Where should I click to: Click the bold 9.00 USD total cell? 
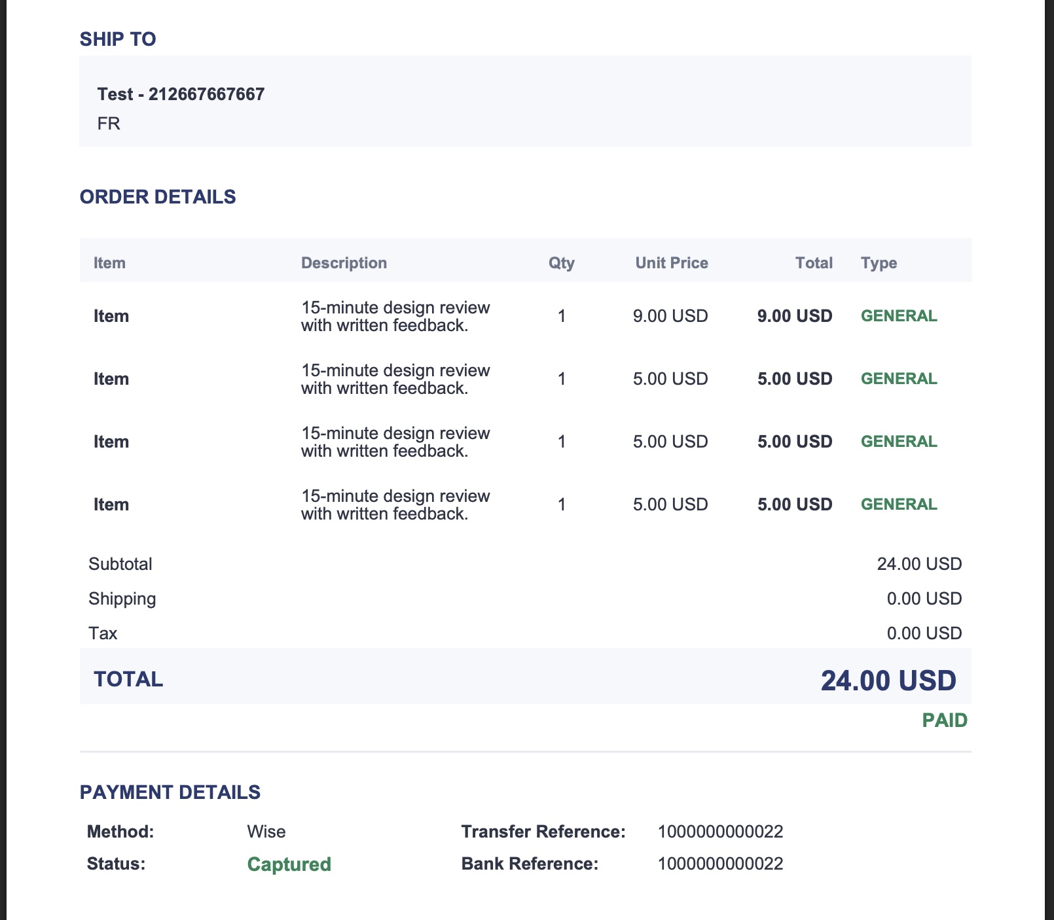795,316
